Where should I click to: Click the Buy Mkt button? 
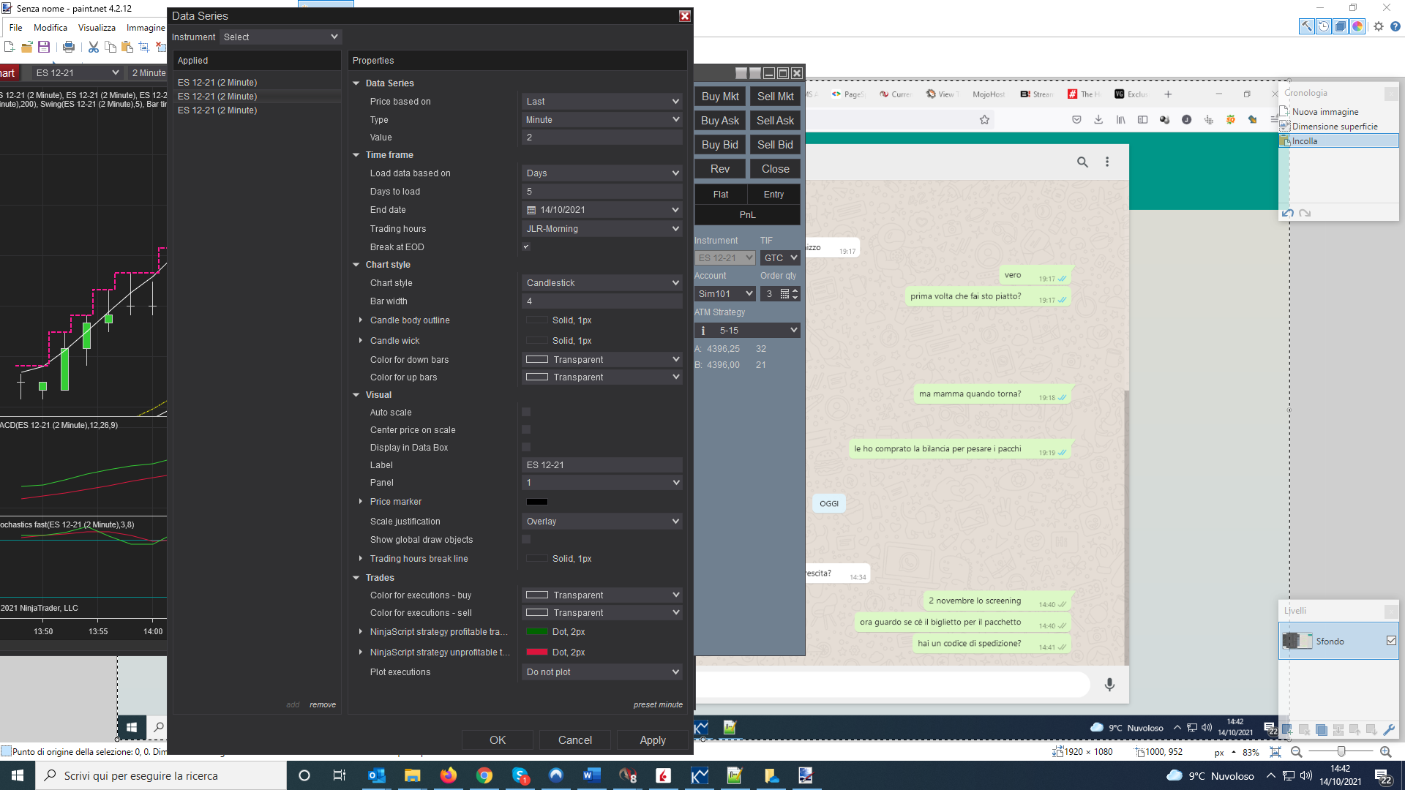click(720, 97)
